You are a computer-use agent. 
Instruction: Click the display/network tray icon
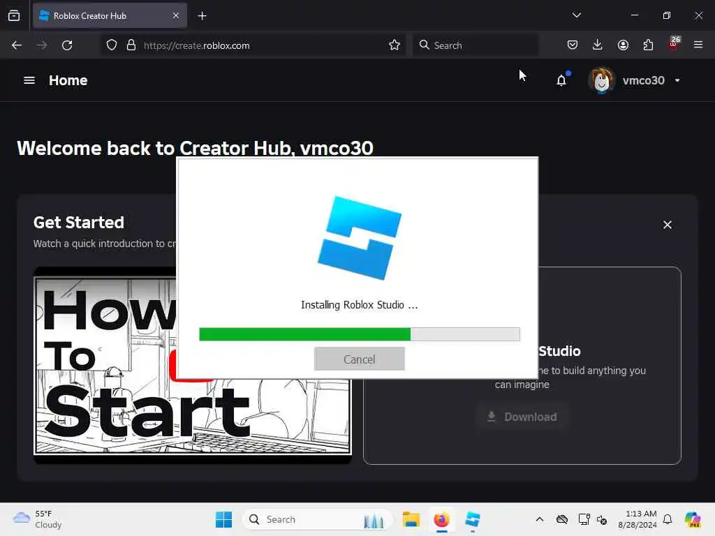point(584,519)
